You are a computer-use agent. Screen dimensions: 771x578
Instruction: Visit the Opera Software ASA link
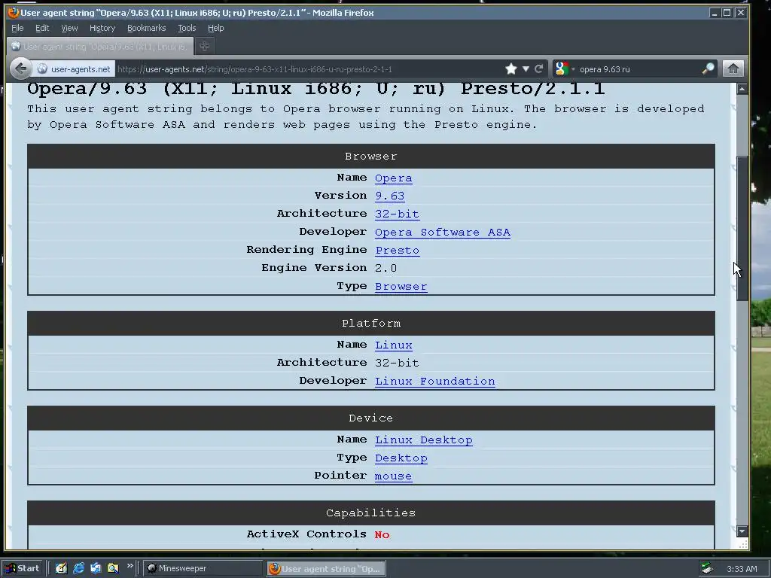tap(443, 232)
